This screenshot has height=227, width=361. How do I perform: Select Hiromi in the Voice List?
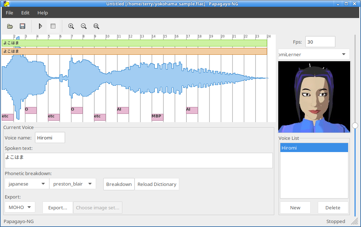(314, 148)
